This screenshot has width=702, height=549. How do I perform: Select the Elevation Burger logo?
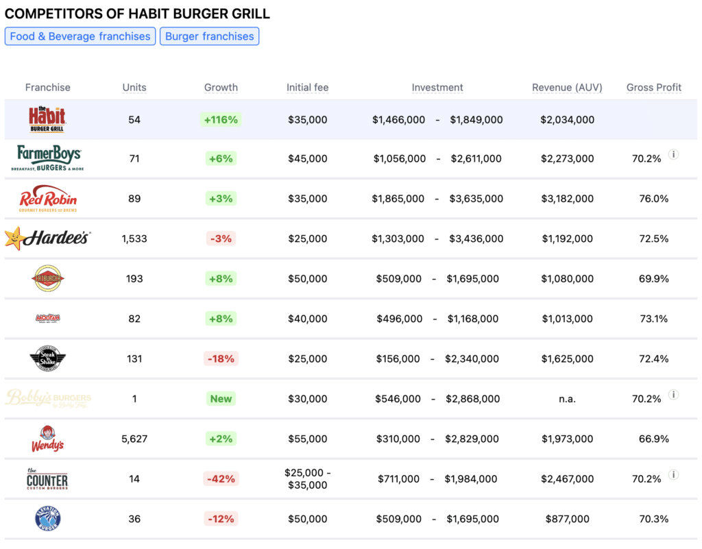coord(48,519)
